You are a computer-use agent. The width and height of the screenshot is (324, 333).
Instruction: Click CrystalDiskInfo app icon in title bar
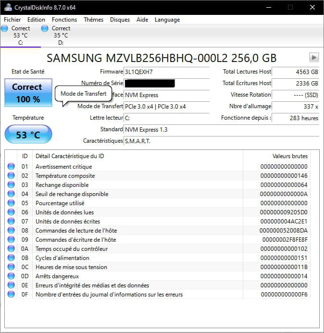(8, 7)
